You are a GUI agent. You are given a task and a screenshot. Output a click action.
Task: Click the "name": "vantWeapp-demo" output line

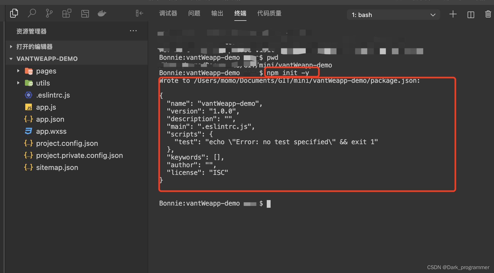pyautogui.click(x=215, y=104)
